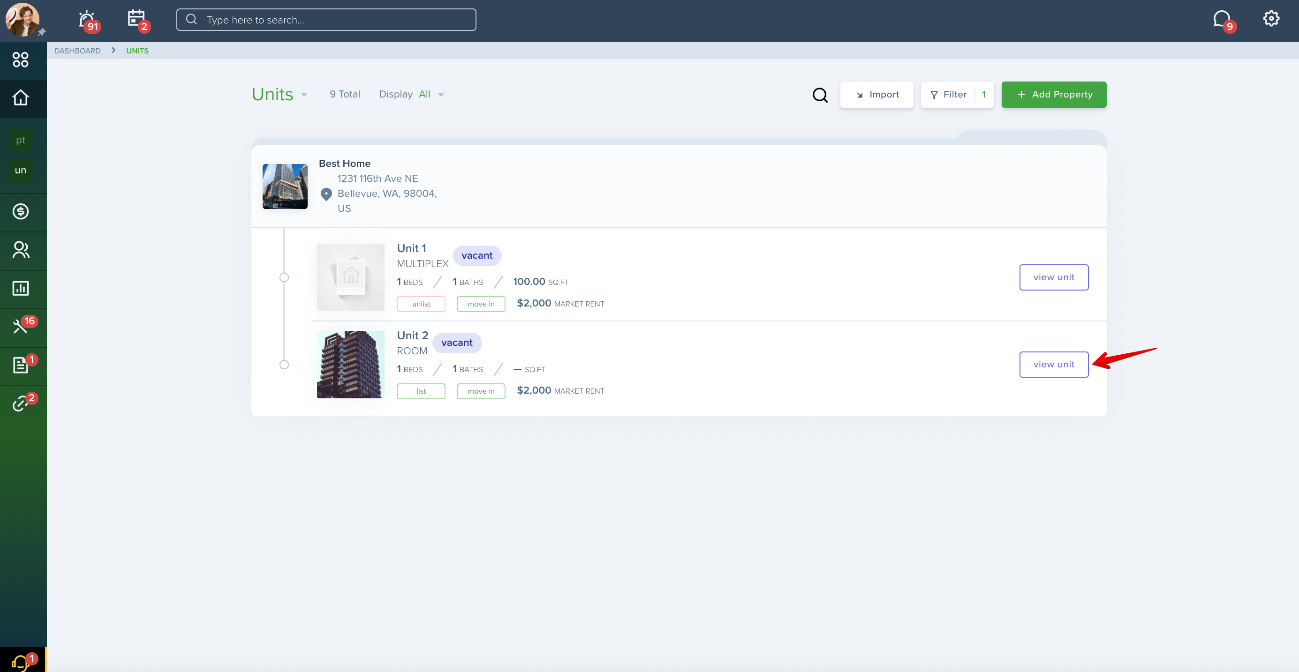Click the 100.00 SQ.FT value
Viewport: 1299px width, 672px height.
tap(541, 282)
